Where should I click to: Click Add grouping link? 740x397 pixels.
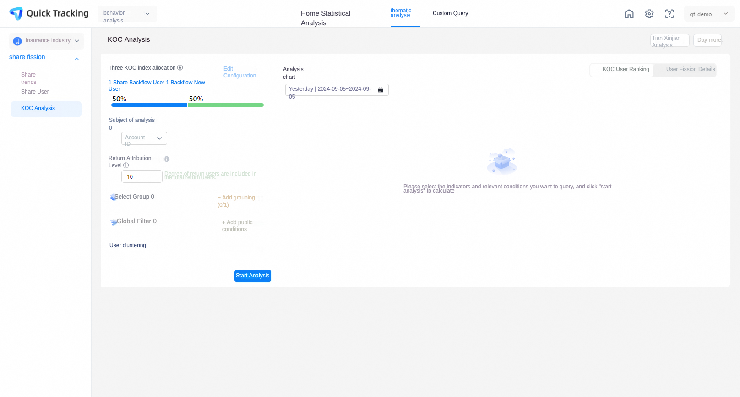coord(236,201)
